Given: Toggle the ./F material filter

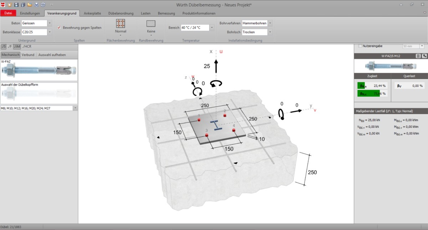Looking at the screenshot, I should pyautogui.click(x=10, y=46).
